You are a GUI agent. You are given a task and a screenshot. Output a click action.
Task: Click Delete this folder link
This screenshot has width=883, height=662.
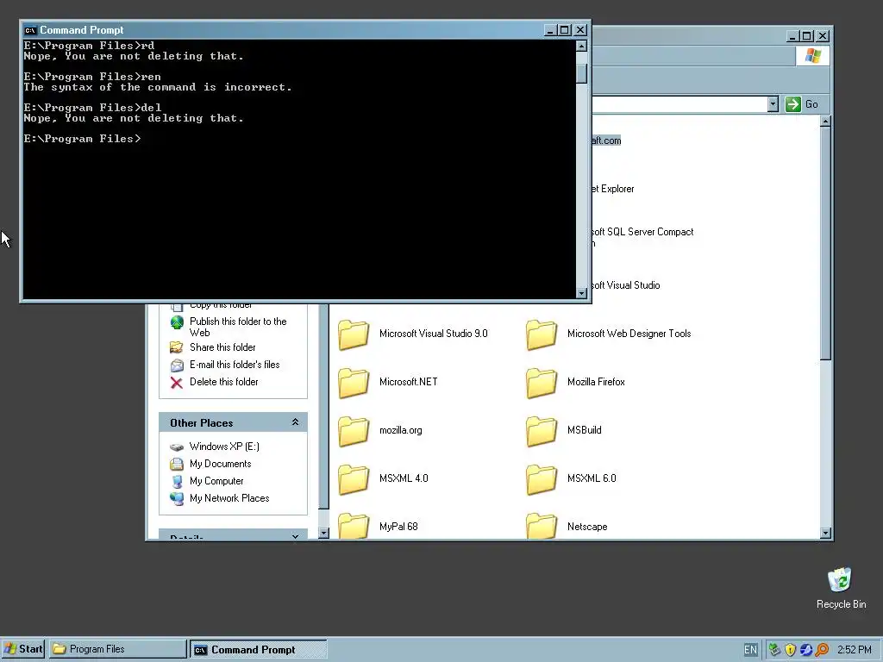point(223,382)
